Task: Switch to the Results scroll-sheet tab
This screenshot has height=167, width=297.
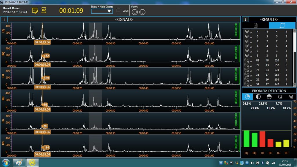Action: pos(282,25)
